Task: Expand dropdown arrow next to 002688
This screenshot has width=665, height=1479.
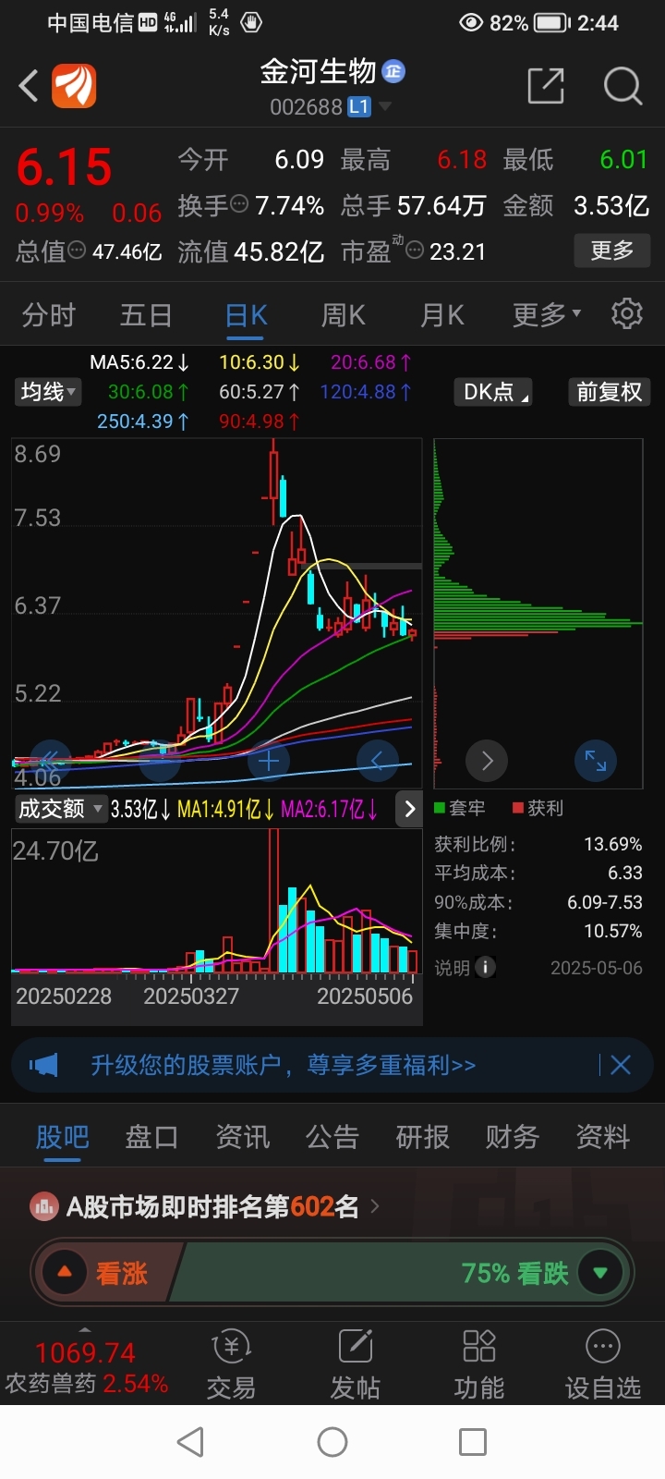Action: tap(385, 107)
